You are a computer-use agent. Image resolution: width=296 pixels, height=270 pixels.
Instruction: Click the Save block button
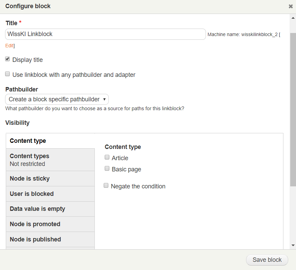click(x=267, y=260)
